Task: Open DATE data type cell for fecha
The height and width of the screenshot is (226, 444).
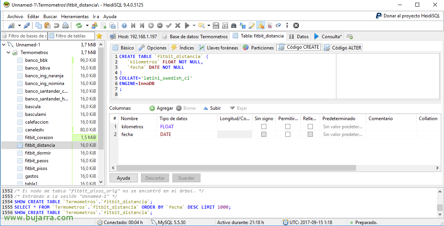Action: pyautogui.click(x=187, y=134)
